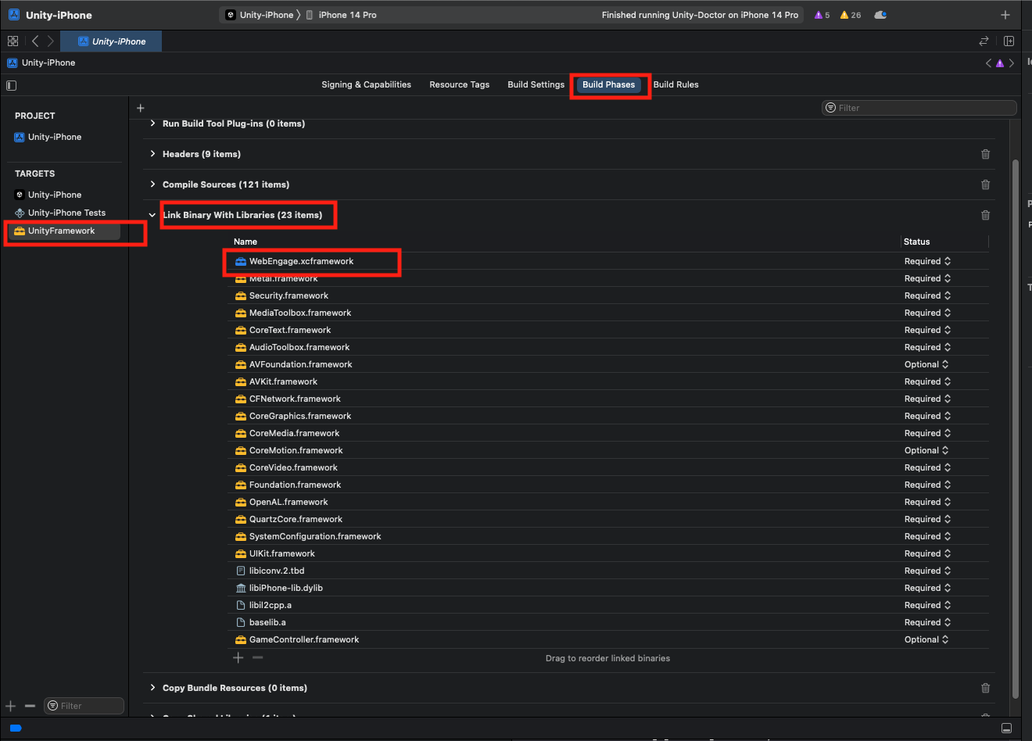Open the add editor split icon
Image resolution: width=1032 pixels, height=741 pixels.
pyautogui.click(x=1009, y=41)
